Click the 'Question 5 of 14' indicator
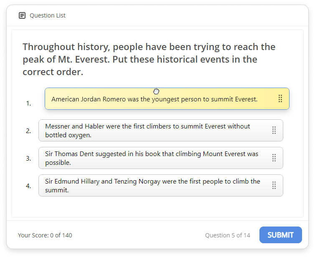Image resolution: width=315 pixels, height=257 pixels. click(x=227, y=235)
